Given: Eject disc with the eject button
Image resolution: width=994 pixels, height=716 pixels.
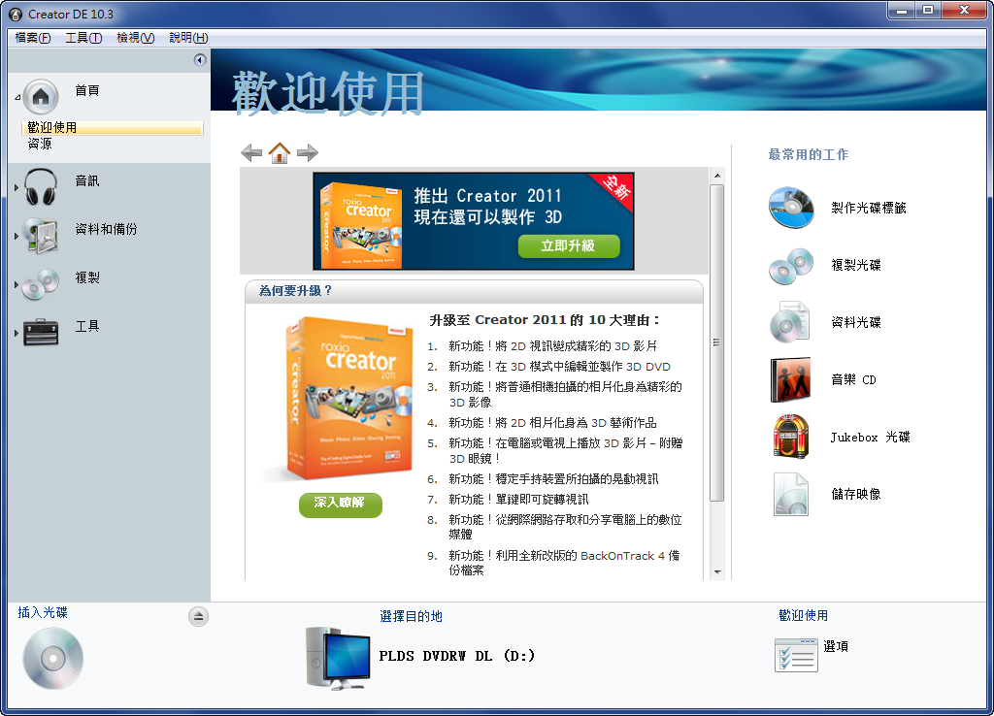Looking at the screenshot, I should [198, 616].
